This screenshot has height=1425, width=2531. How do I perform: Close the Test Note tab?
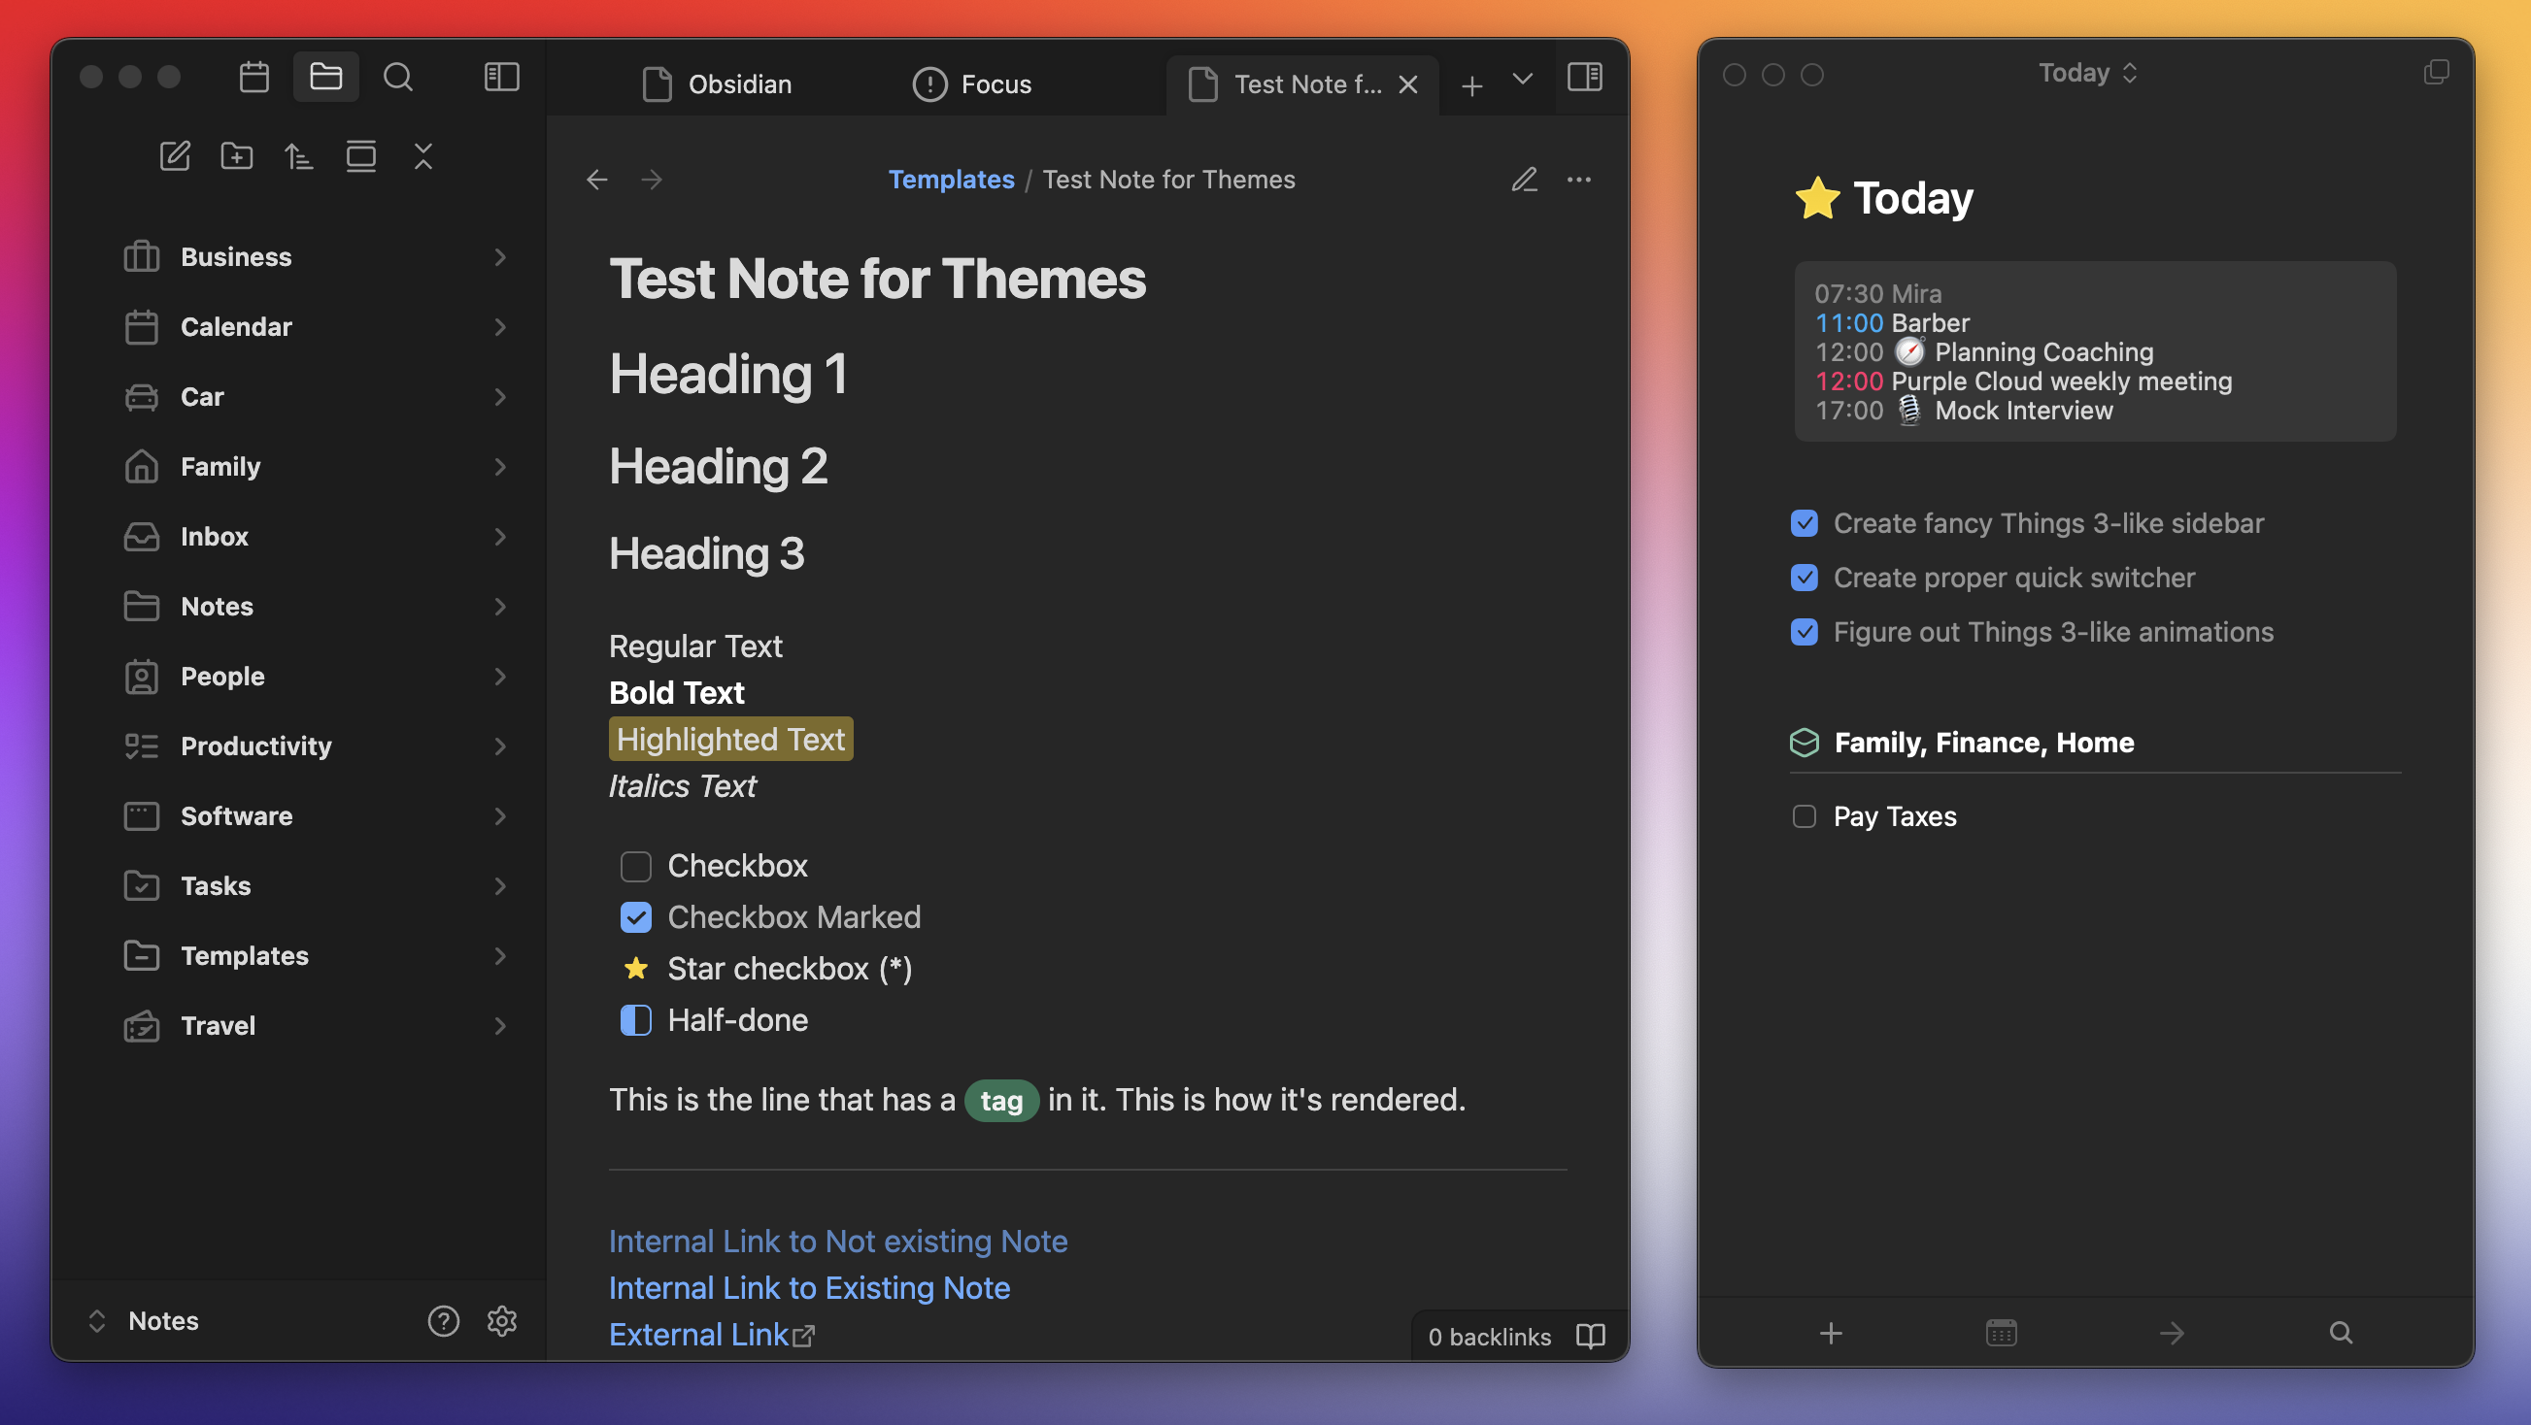(1407, 84)
